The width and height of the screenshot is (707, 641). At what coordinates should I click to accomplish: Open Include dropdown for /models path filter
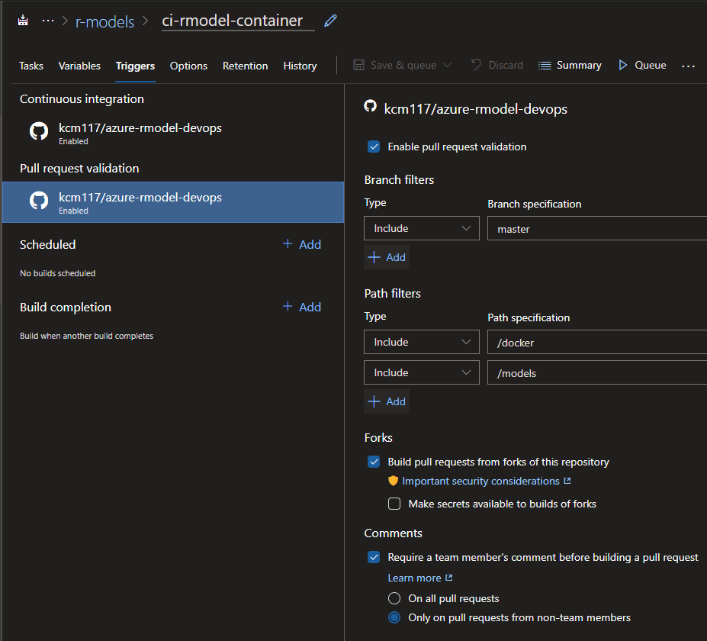422,372
